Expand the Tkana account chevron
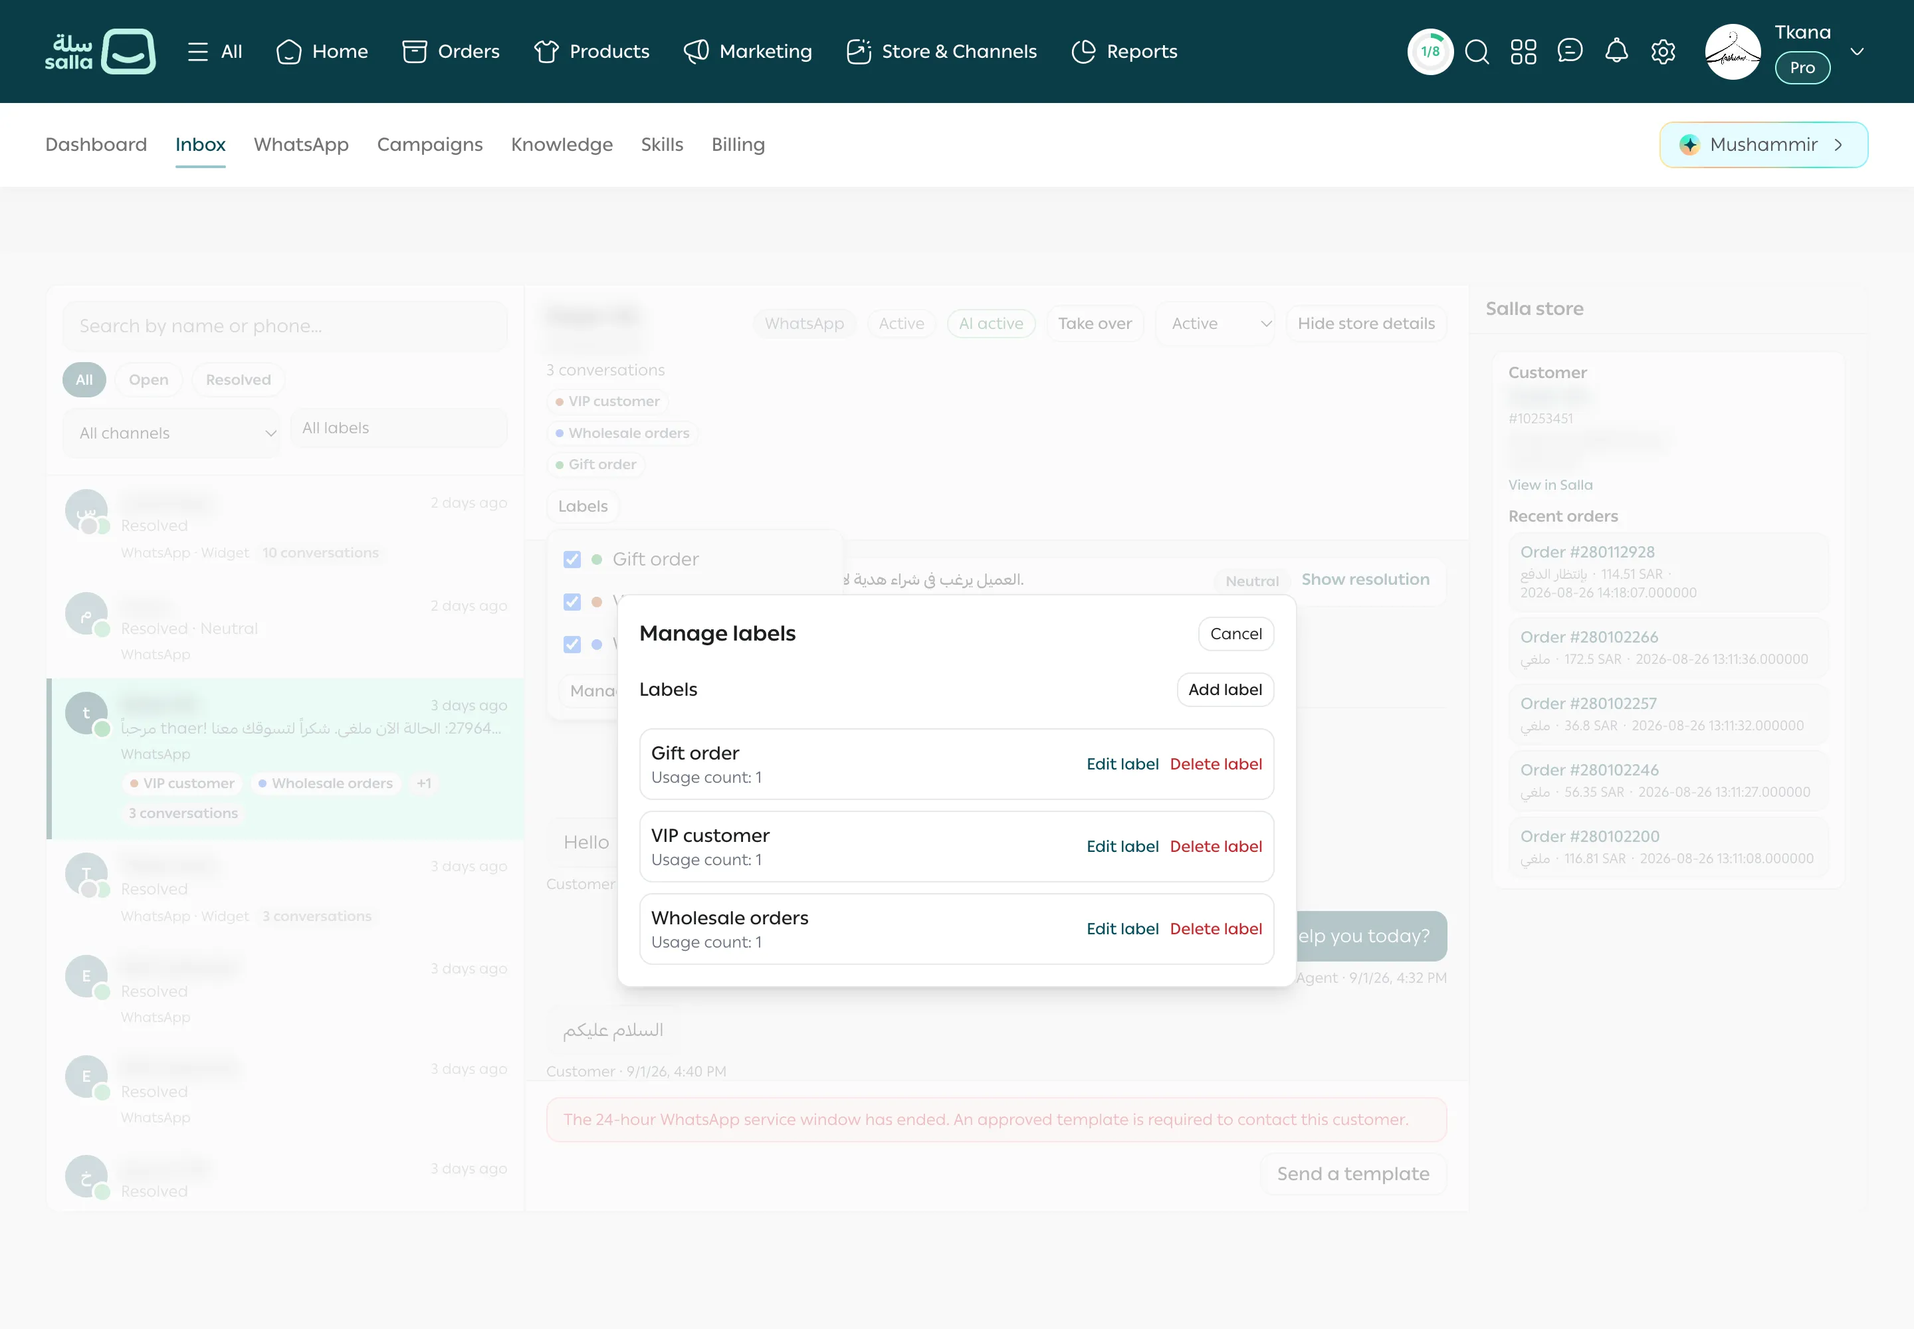The width and height of the screenshot is (1914, 1329). (1857, 52)
